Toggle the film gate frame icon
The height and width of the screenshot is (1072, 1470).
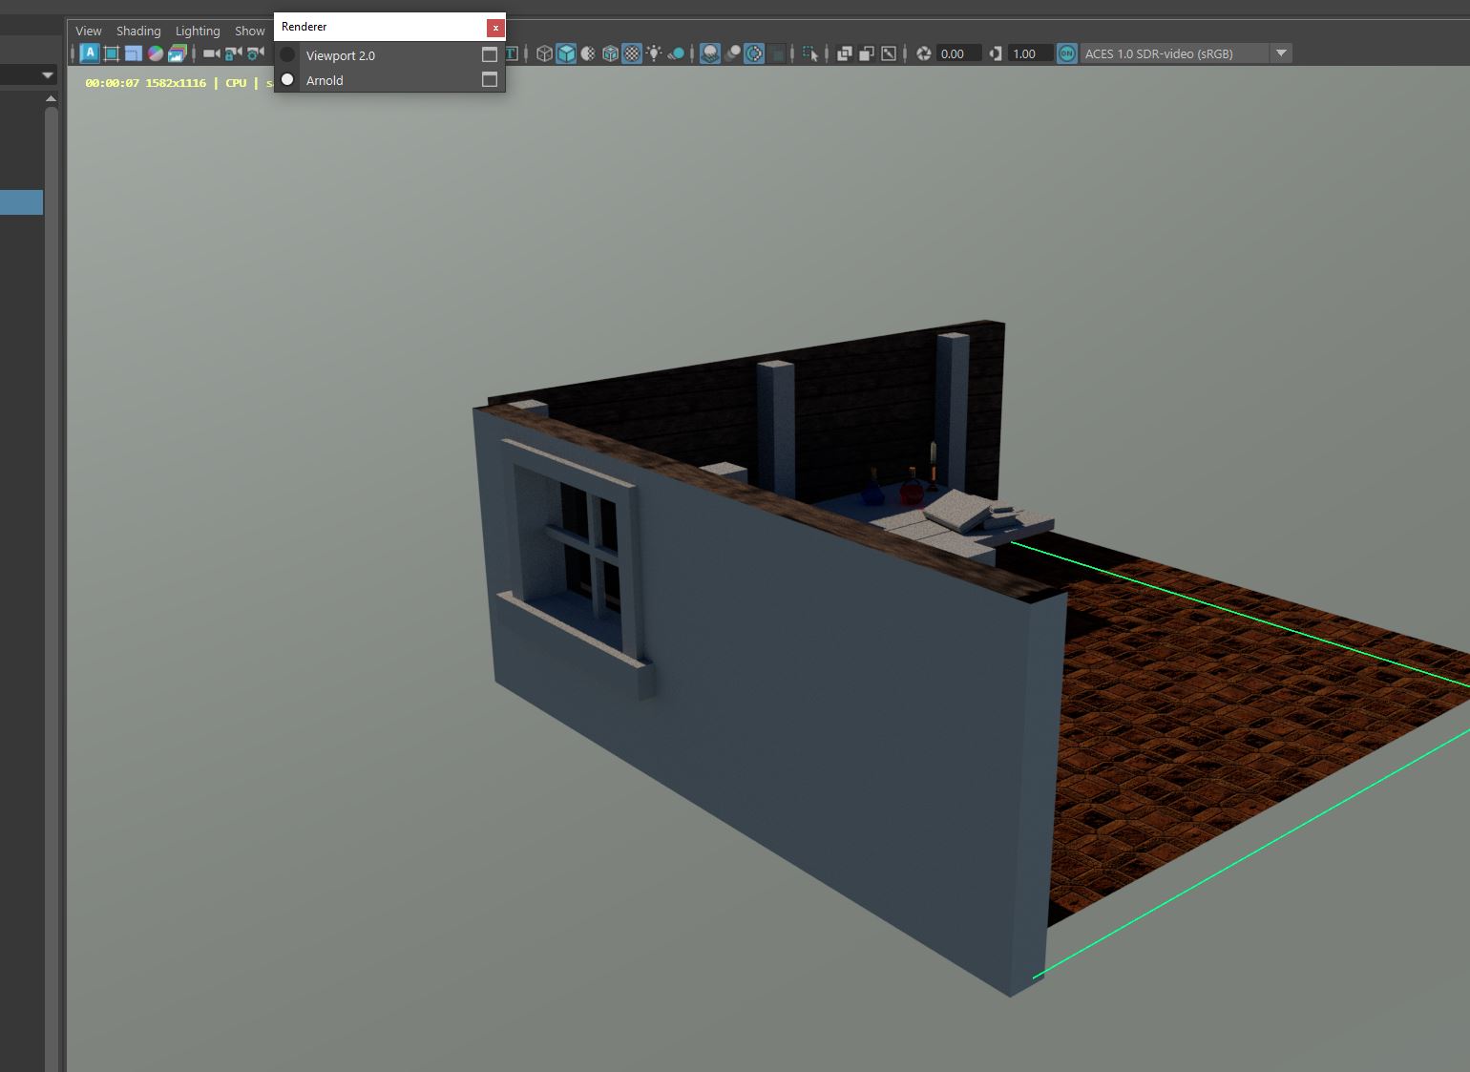tap(111, 53)
